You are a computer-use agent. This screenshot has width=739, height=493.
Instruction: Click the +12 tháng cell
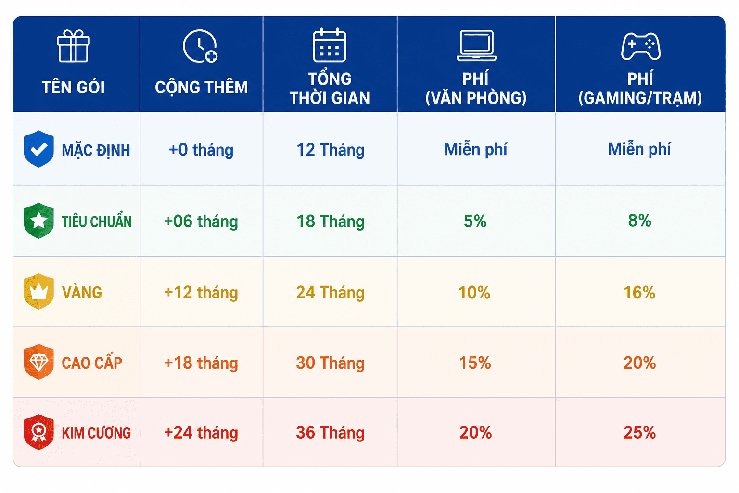(201, 293)
